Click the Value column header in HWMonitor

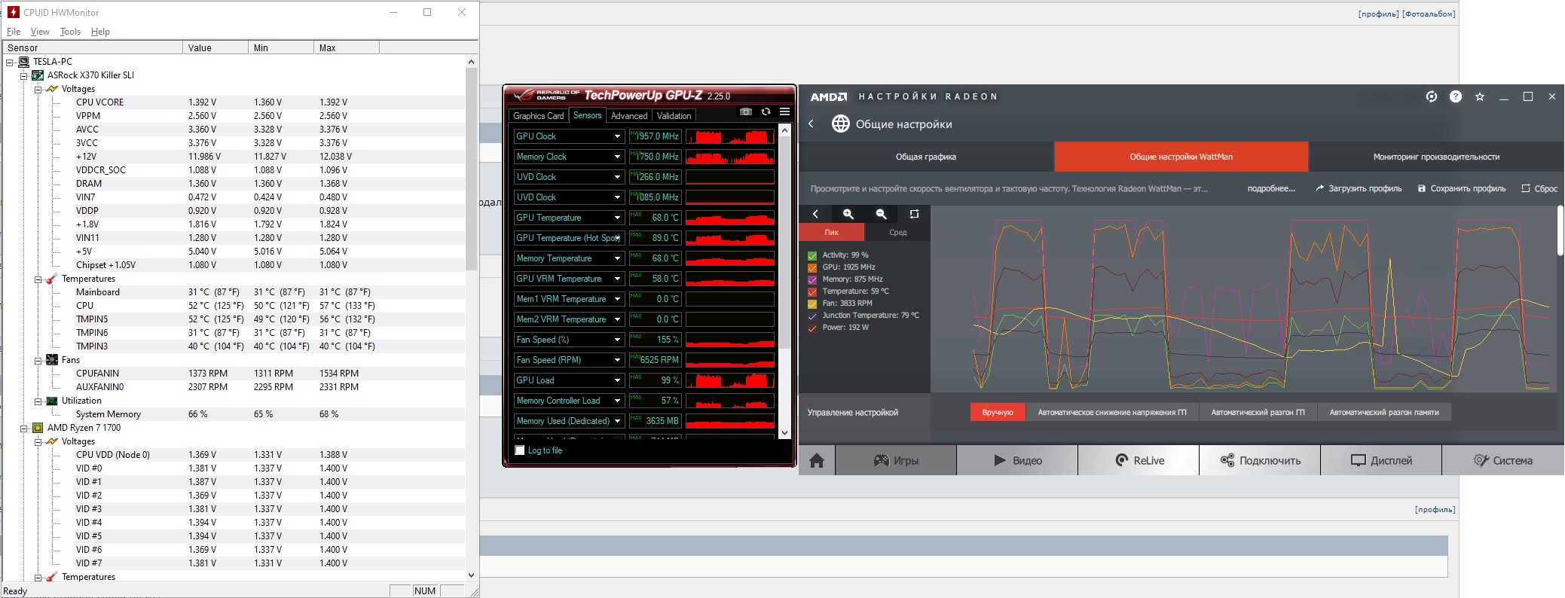215,47
